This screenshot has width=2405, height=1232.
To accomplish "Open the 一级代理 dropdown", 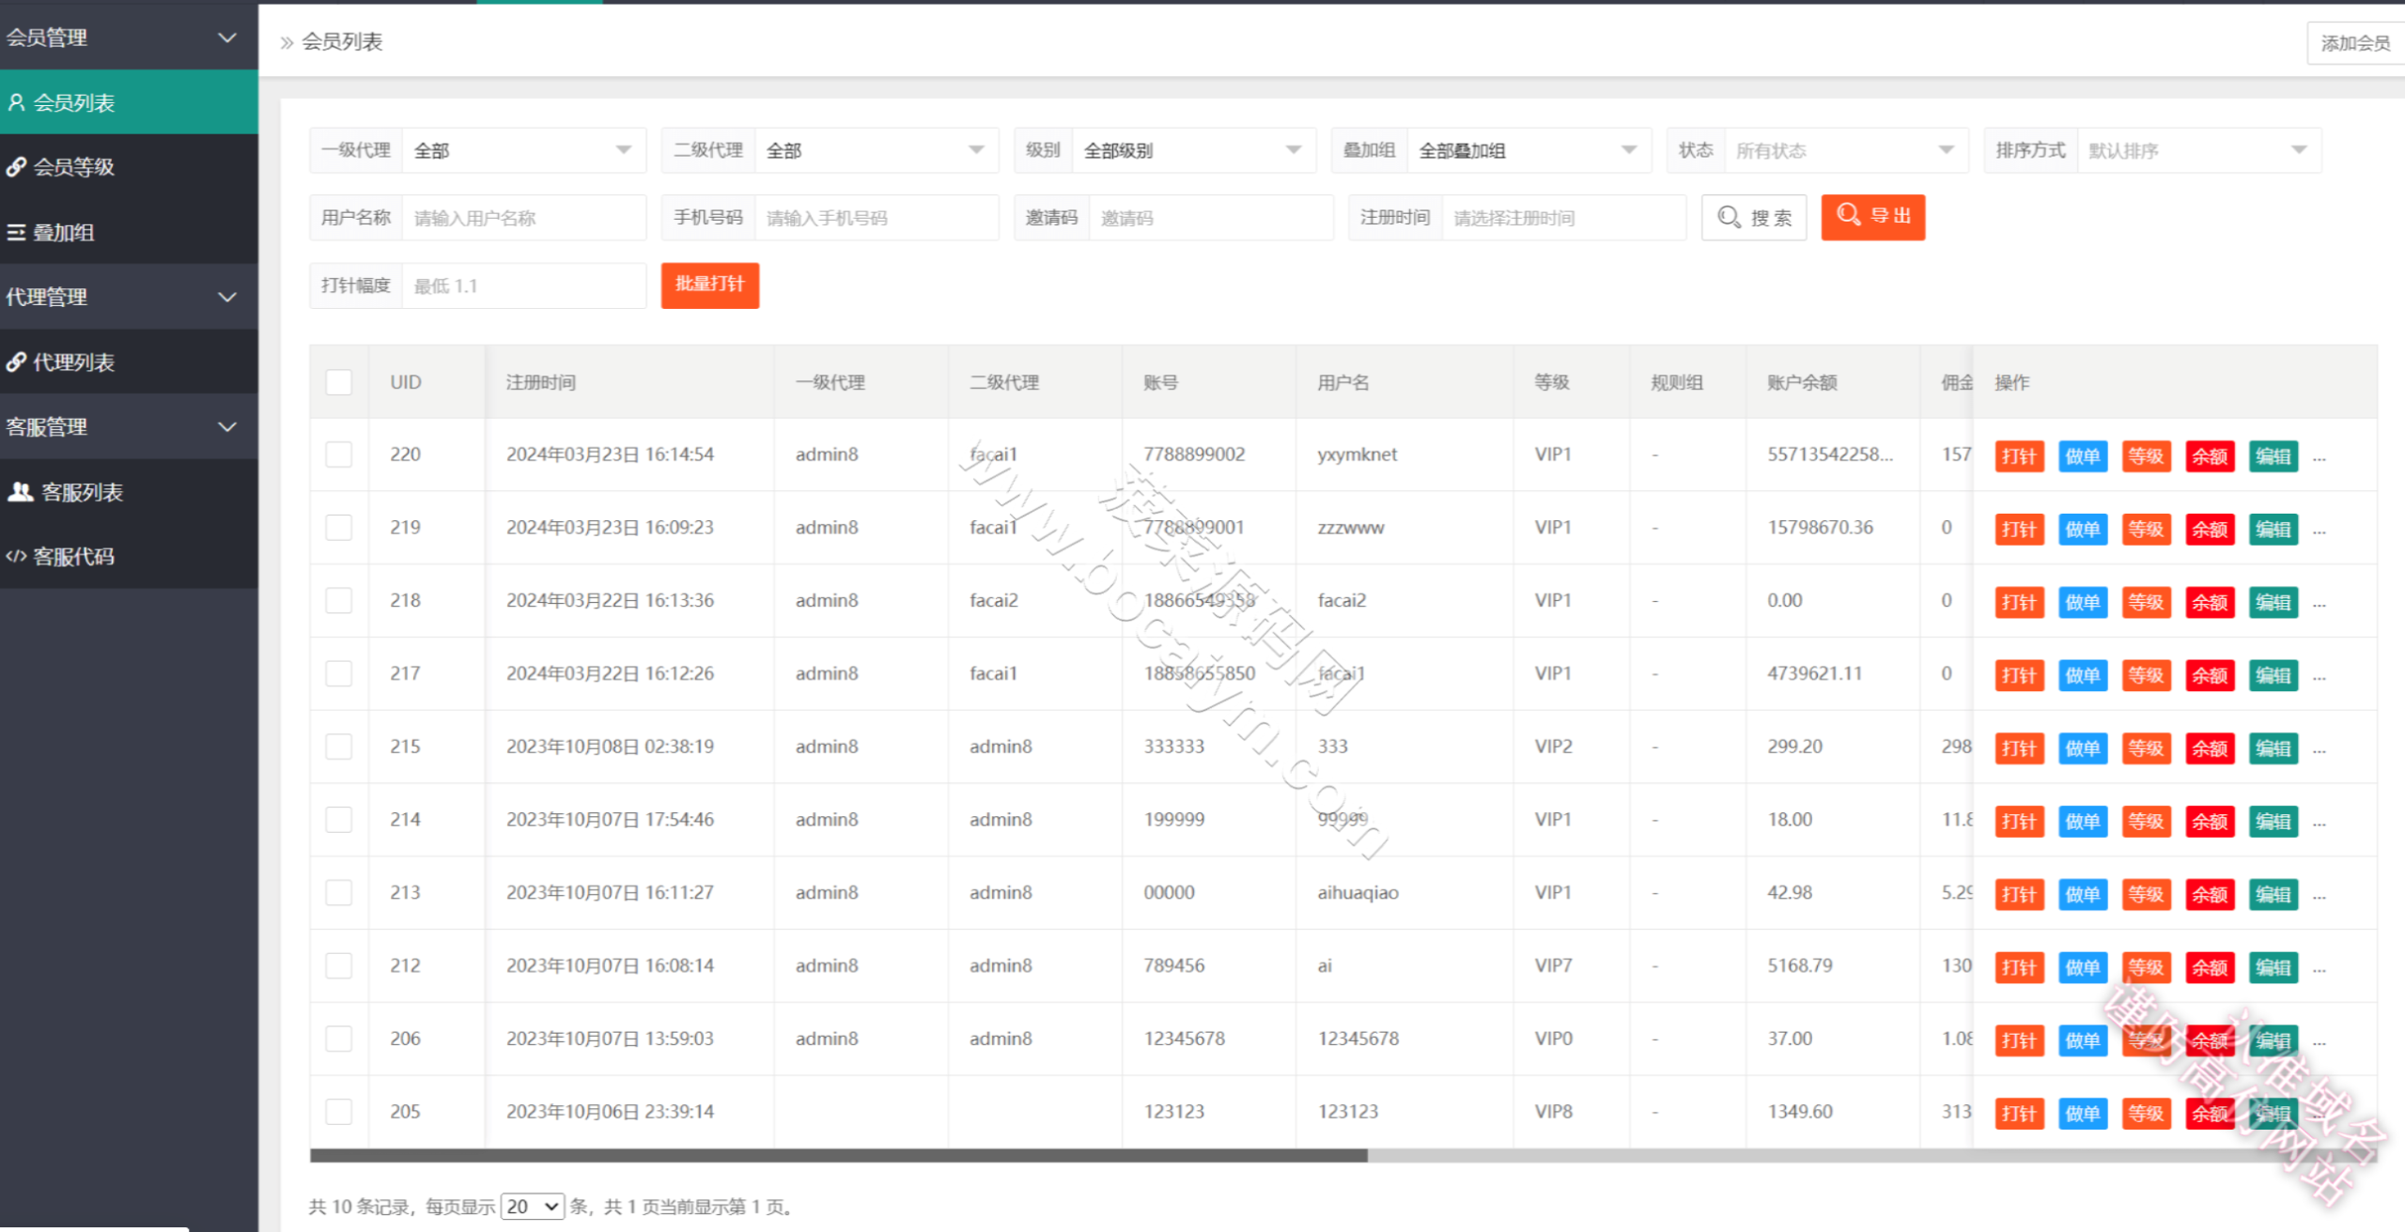I will [x=523, y=150].
